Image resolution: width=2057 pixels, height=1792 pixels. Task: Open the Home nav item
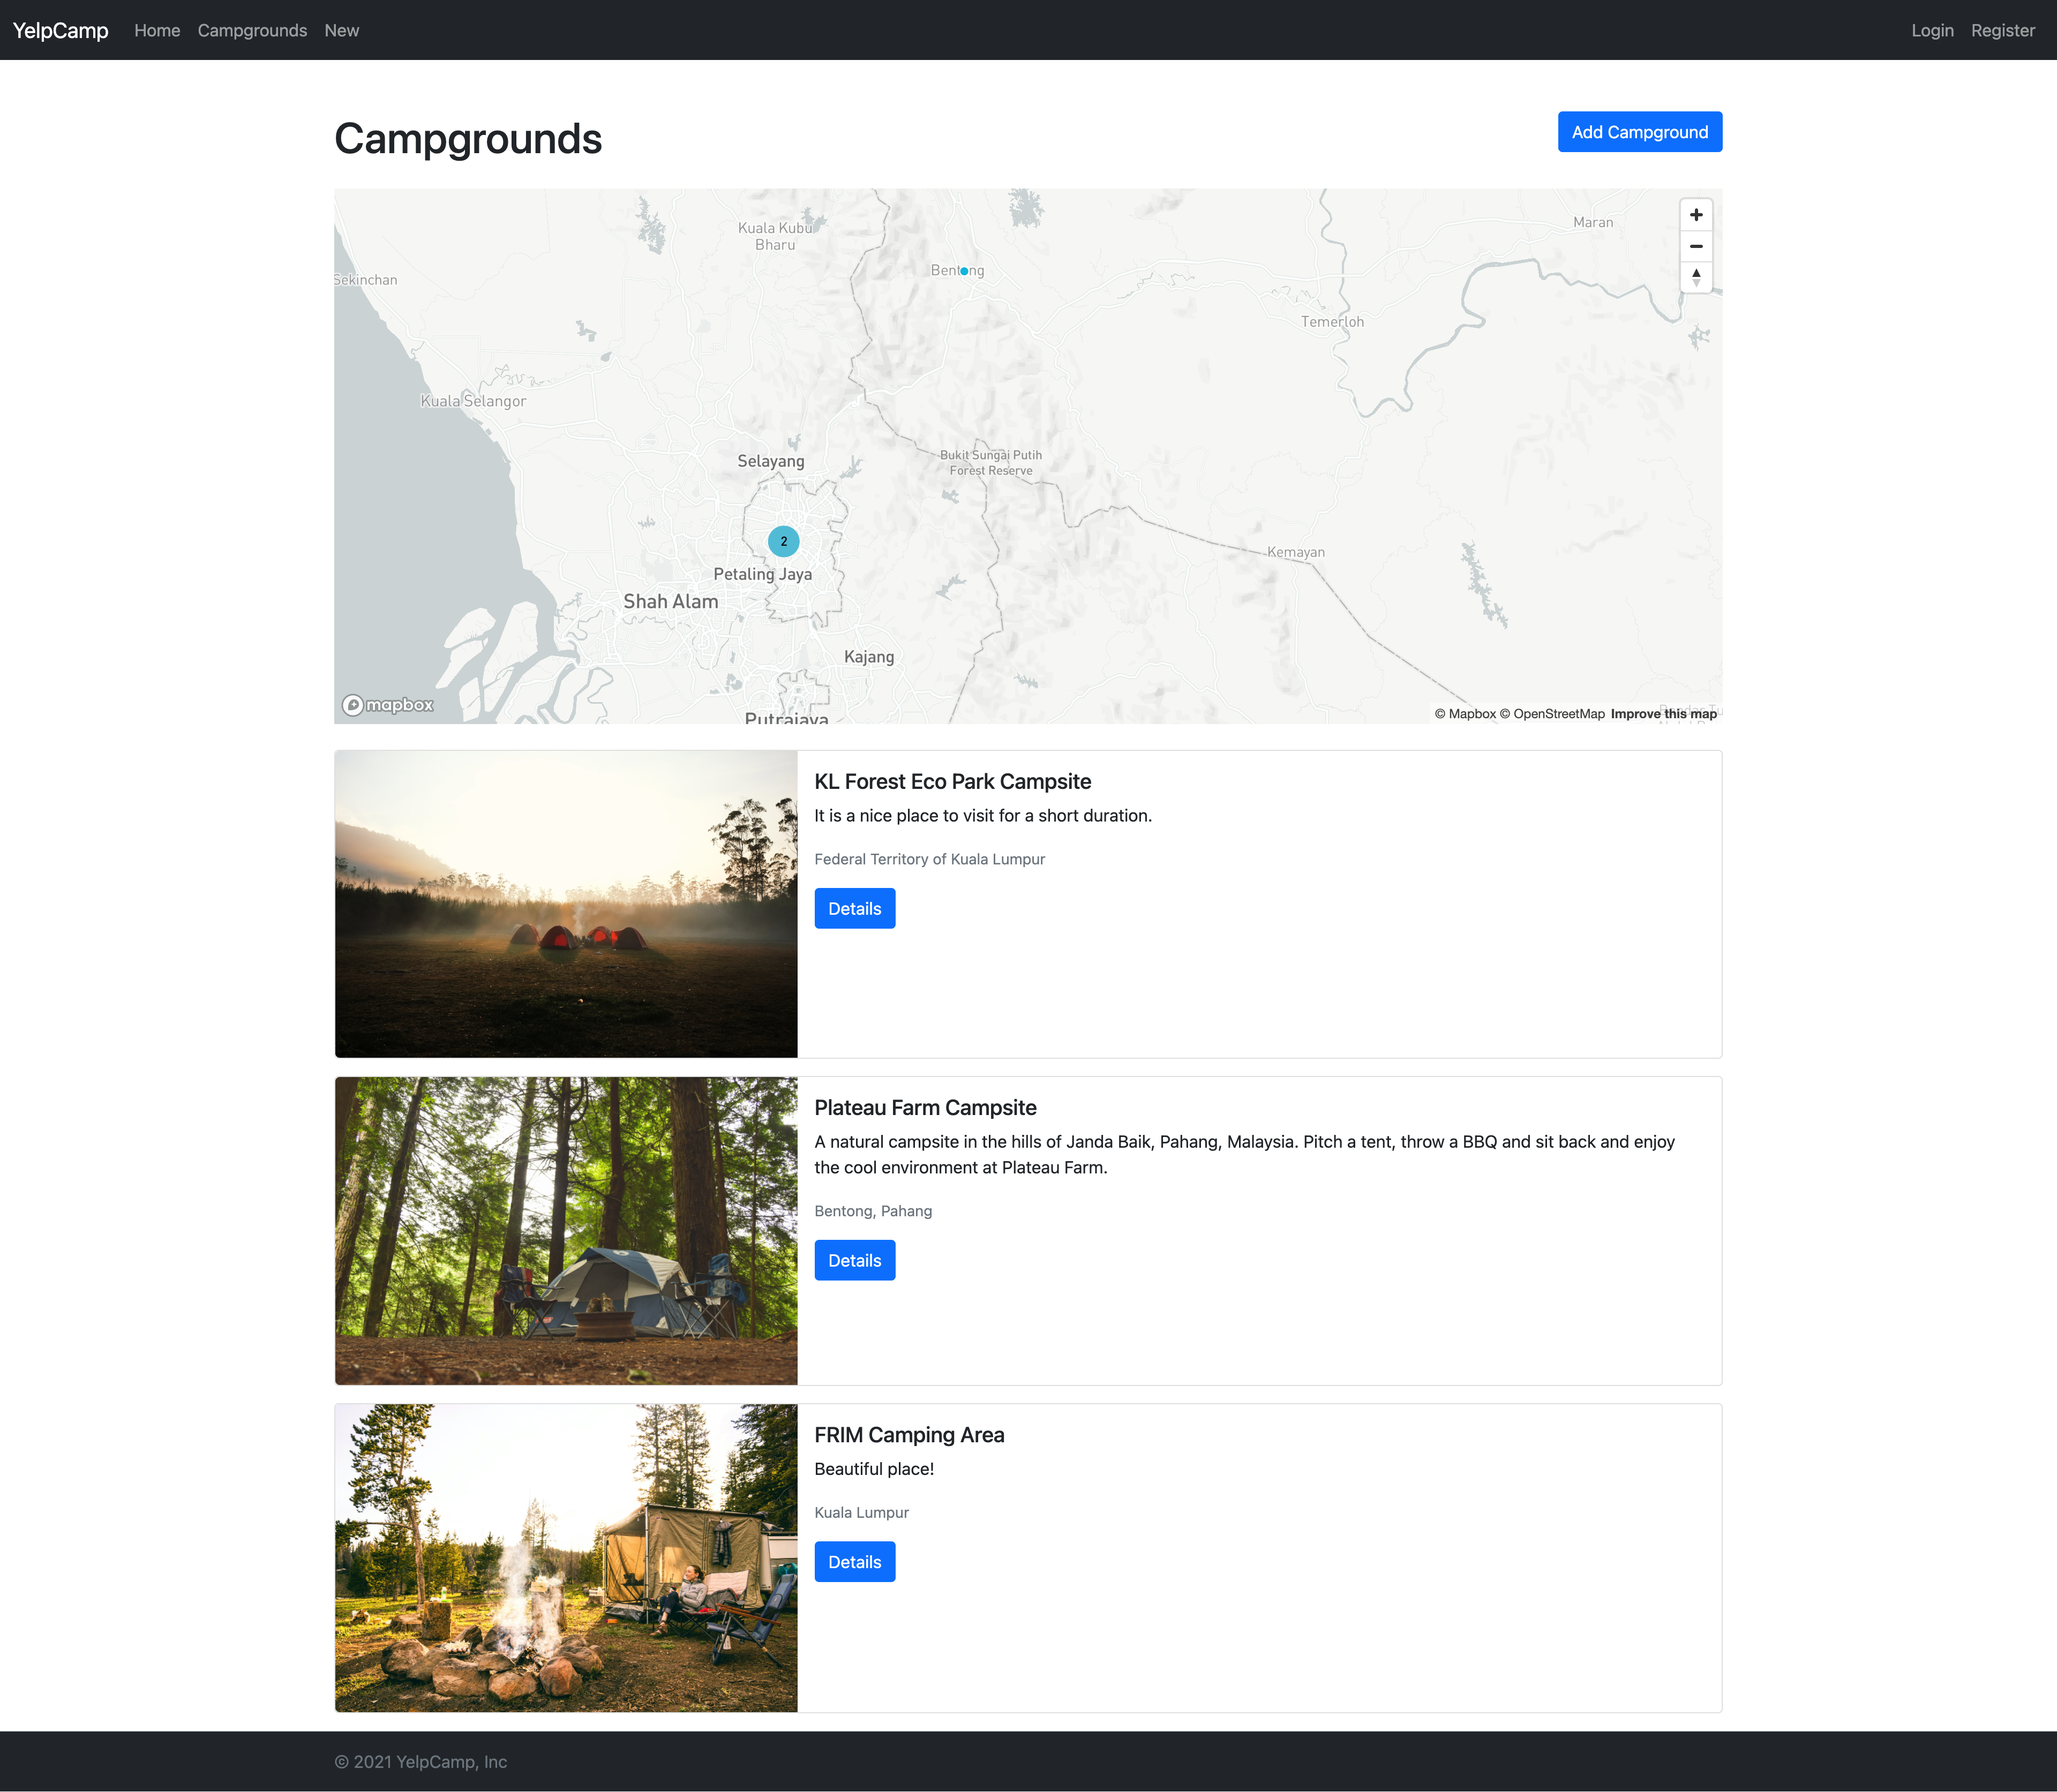tap(157, 30)
